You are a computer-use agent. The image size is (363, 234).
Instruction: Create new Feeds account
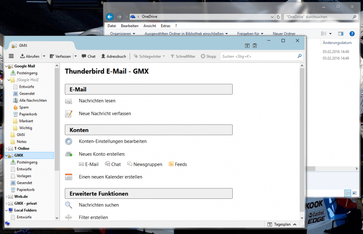(x=178, y=164)
